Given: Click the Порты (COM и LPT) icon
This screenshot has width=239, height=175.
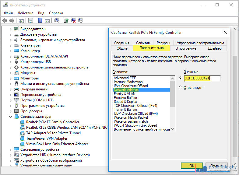Looking at the screenshot, I should click(16, 100).
